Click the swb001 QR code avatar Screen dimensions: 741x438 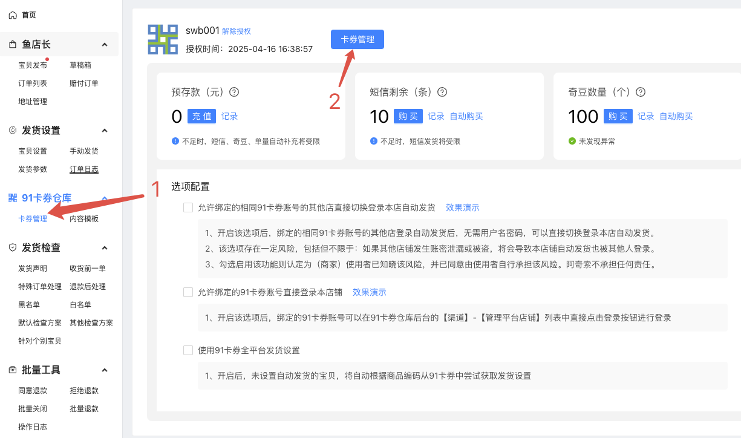163,40
